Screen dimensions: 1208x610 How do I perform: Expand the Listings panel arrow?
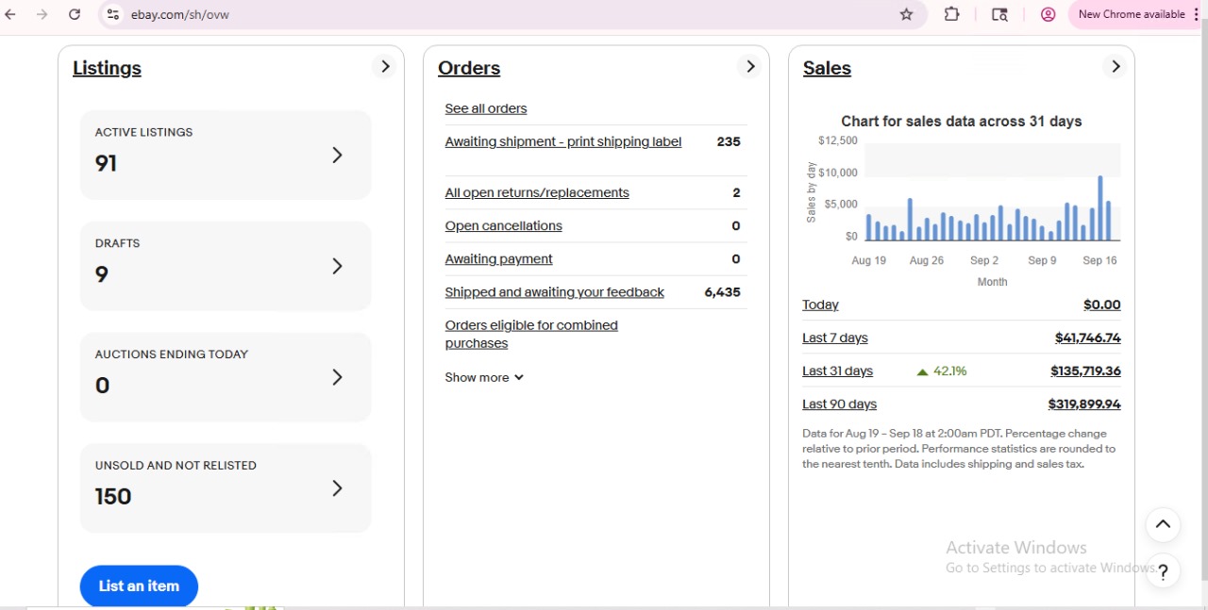pos(384,67)
